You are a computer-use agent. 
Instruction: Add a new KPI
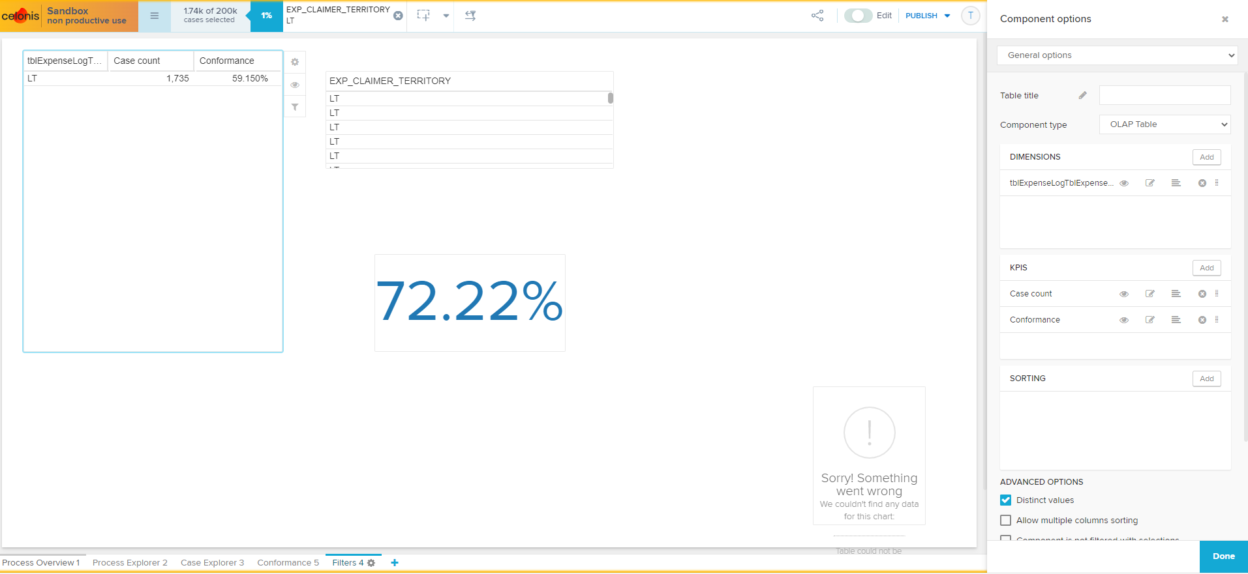tap(1206, 268)
